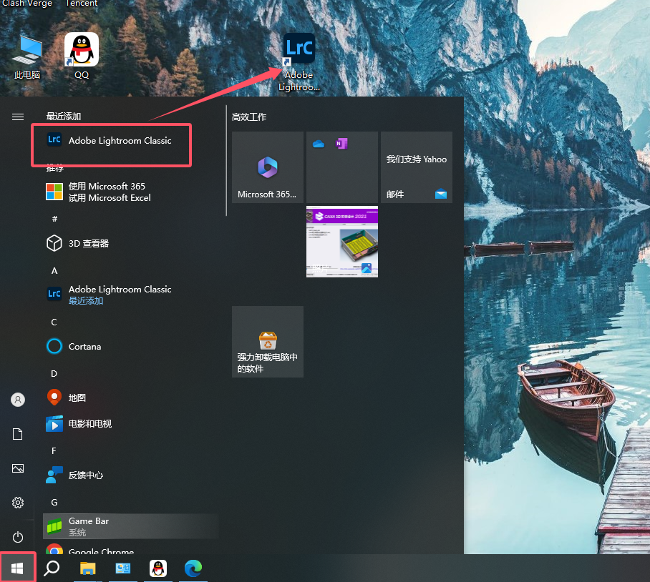Open the OneNote icon in tile folder
This screenshot has height=582, width=650.
tap(341, 144)
